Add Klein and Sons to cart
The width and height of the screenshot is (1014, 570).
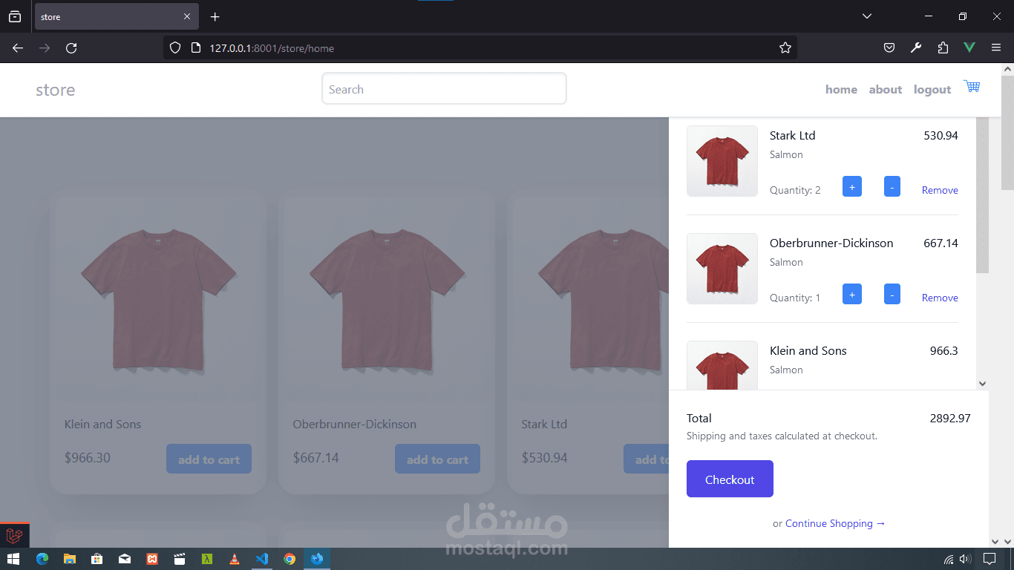pos(209,459)
